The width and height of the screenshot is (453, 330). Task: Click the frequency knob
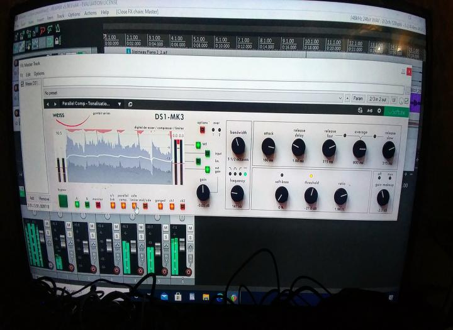click(x=237, y=194)
